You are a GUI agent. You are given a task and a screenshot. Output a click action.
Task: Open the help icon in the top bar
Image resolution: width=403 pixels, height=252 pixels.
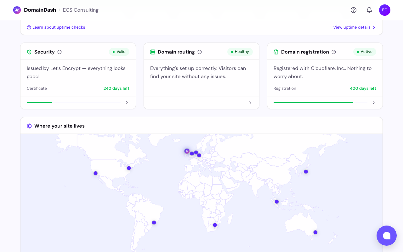(x=354, y=10)
